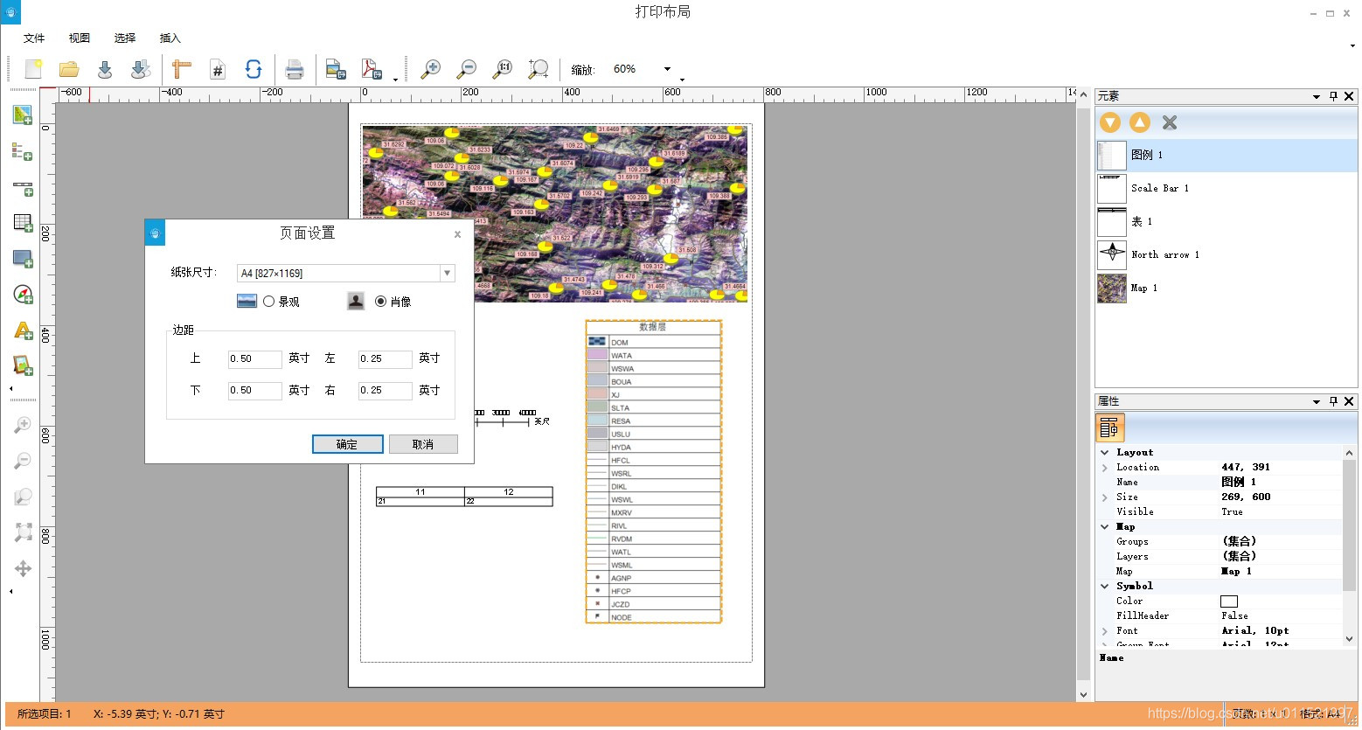The width and height of the screenshot is (1362, 730).
Task: Select the 景观 landscape radio button
Action: (x=269, y=302)
